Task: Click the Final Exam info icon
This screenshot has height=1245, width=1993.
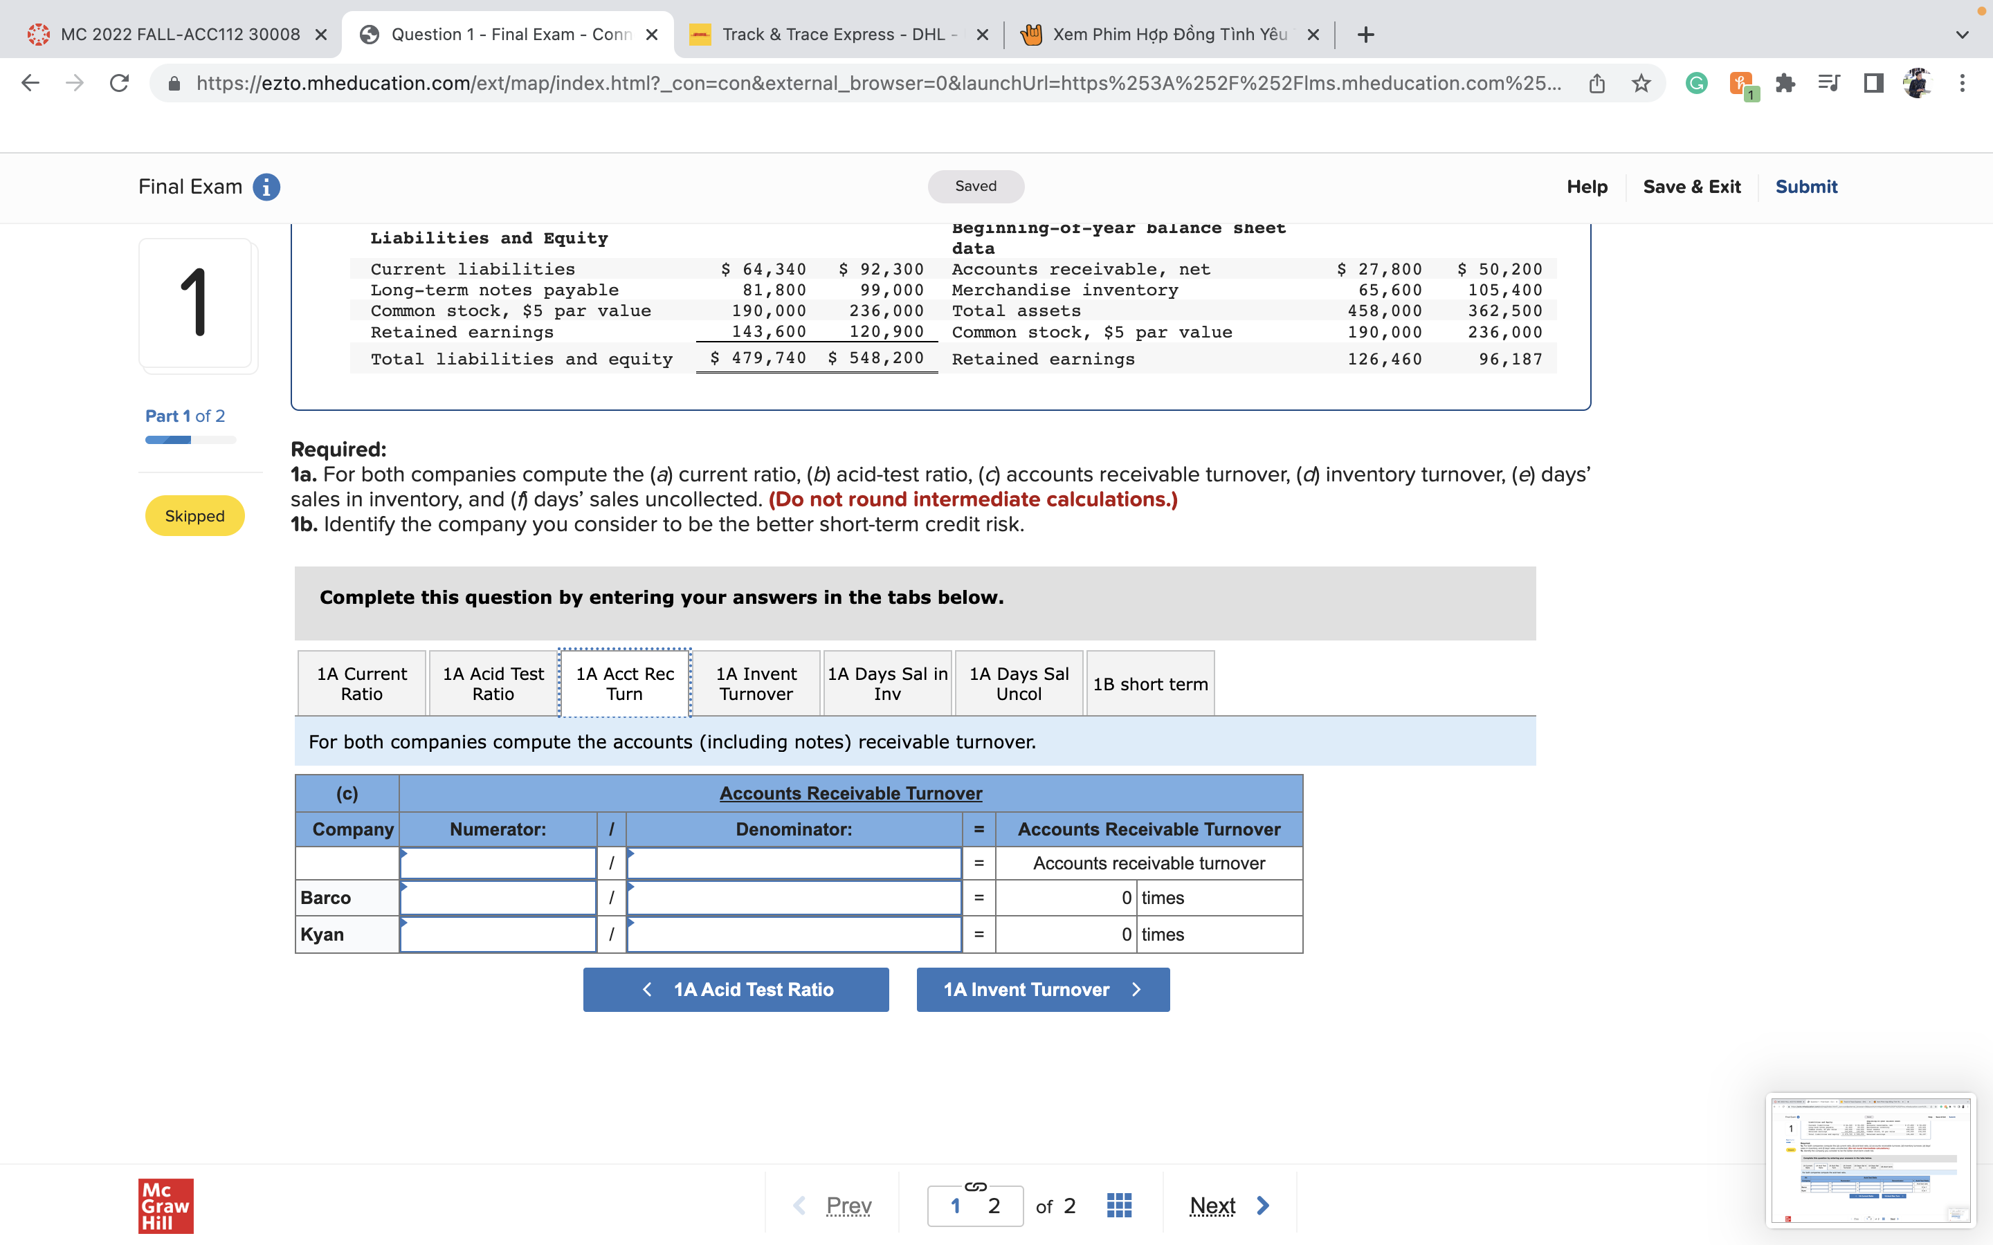Action: pos(266,187)
